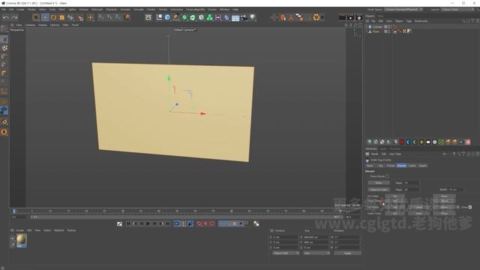
Task: Open the Render menu
Action: tap(163, 10)
